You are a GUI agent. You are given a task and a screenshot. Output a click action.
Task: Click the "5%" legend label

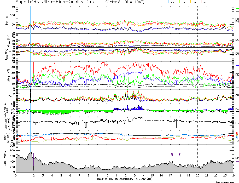click(205, 3)
